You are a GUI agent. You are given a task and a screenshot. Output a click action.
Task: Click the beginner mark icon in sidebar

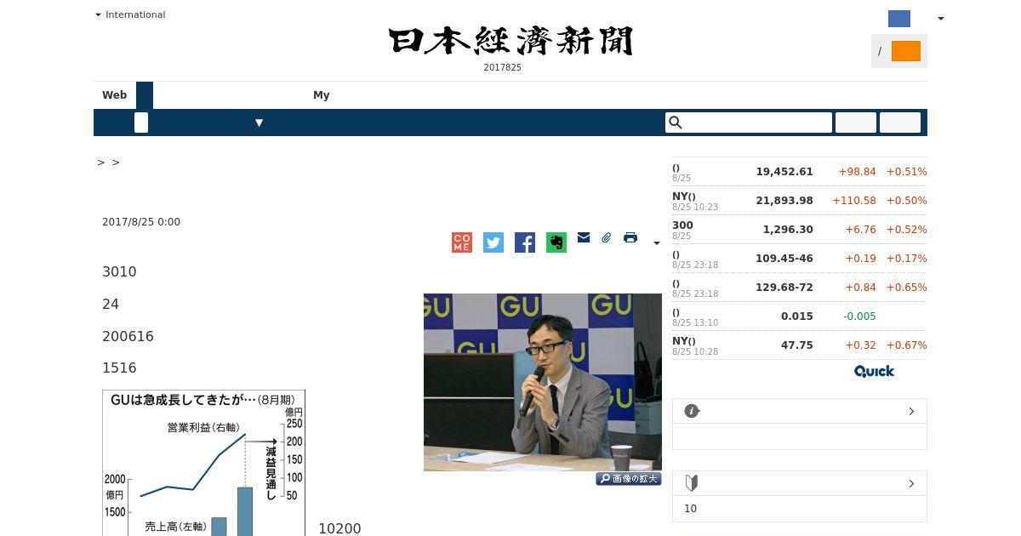pyautogui.click(x=692, y=483)
